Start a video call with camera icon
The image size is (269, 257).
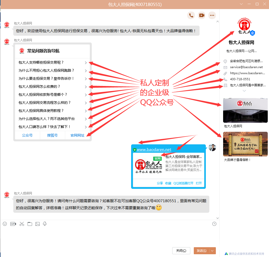[x=202, y=15]
